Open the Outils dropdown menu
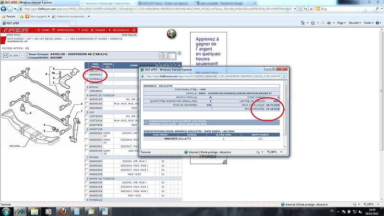Viewport: 384px width, 216px height. 369,23
